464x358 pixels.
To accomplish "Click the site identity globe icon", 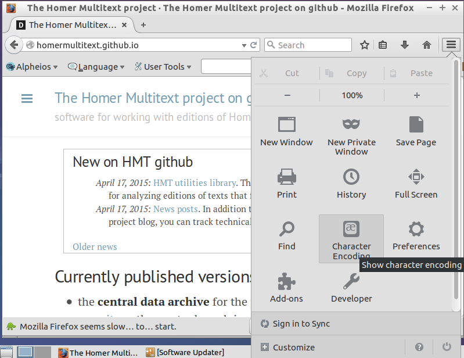I will tap(30, 45).
